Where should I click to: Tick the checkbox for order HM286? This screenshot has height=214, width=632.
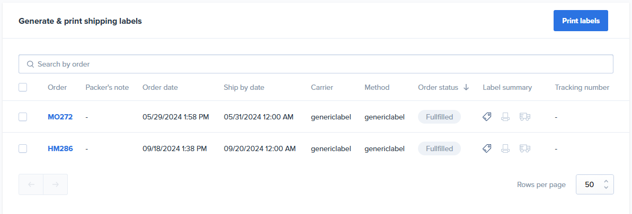tap(23, 148)
